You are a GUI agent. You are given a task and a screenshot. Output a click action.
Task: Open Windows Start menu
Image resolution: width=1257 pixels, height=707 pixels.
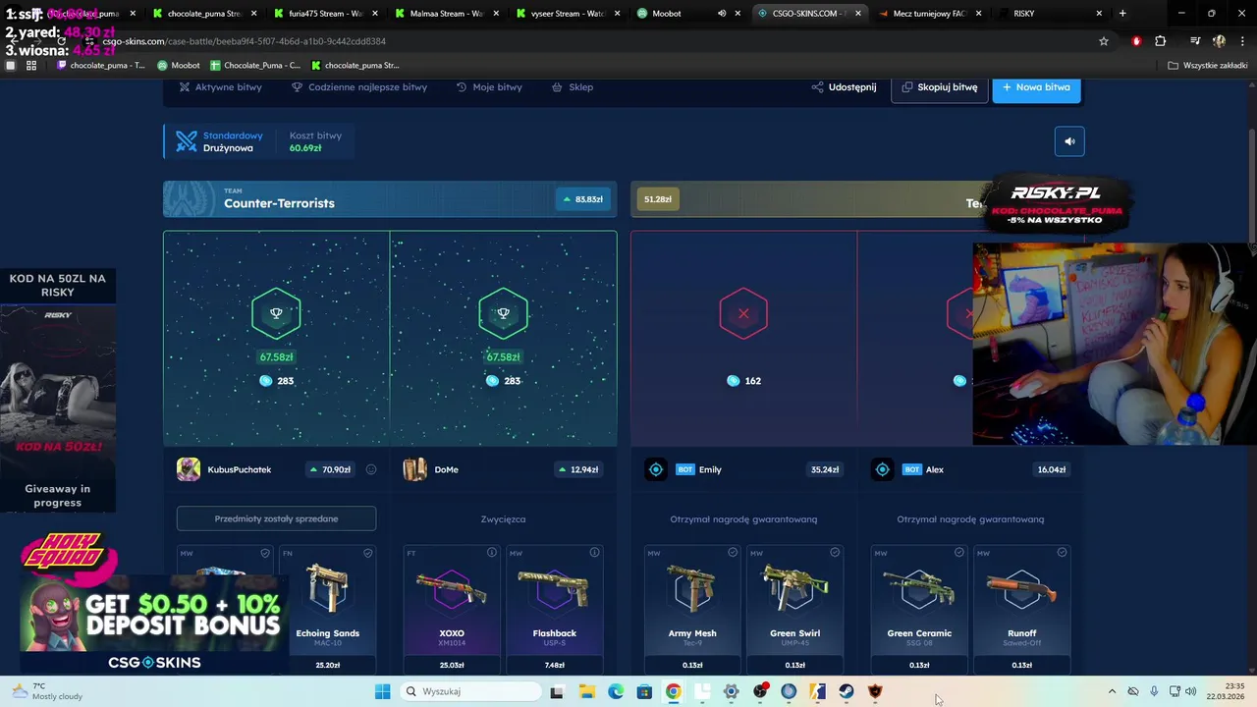(382, 691)
